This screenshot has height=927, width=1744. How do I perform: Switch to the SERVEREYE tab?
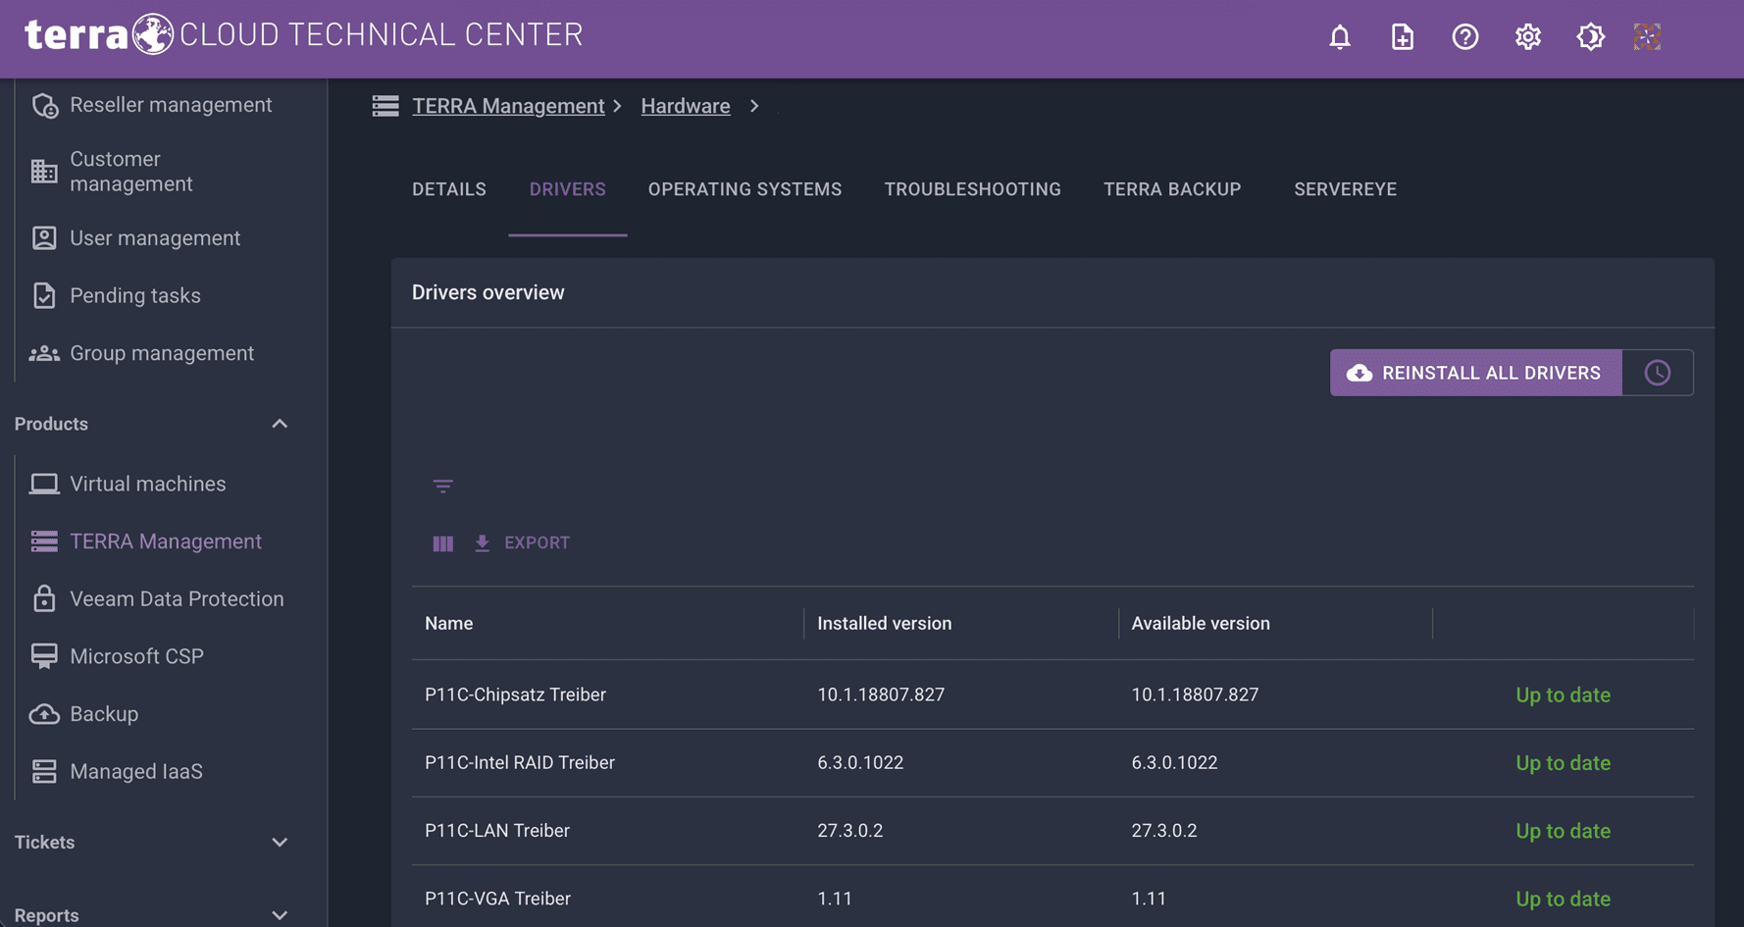click(x=1346, y=189)
